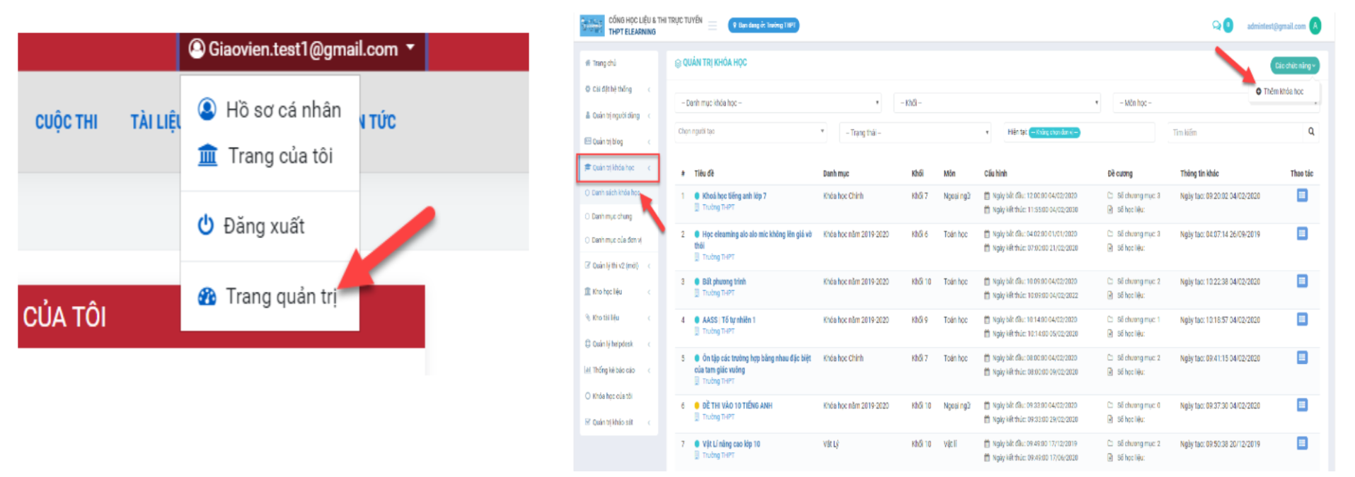
Task: Click action icon for Bất phương trình row
Action: 1301,281
